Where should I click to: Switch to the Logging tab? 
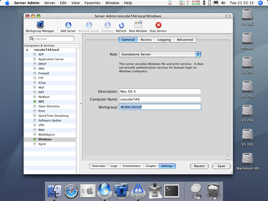tap(164, 40)
